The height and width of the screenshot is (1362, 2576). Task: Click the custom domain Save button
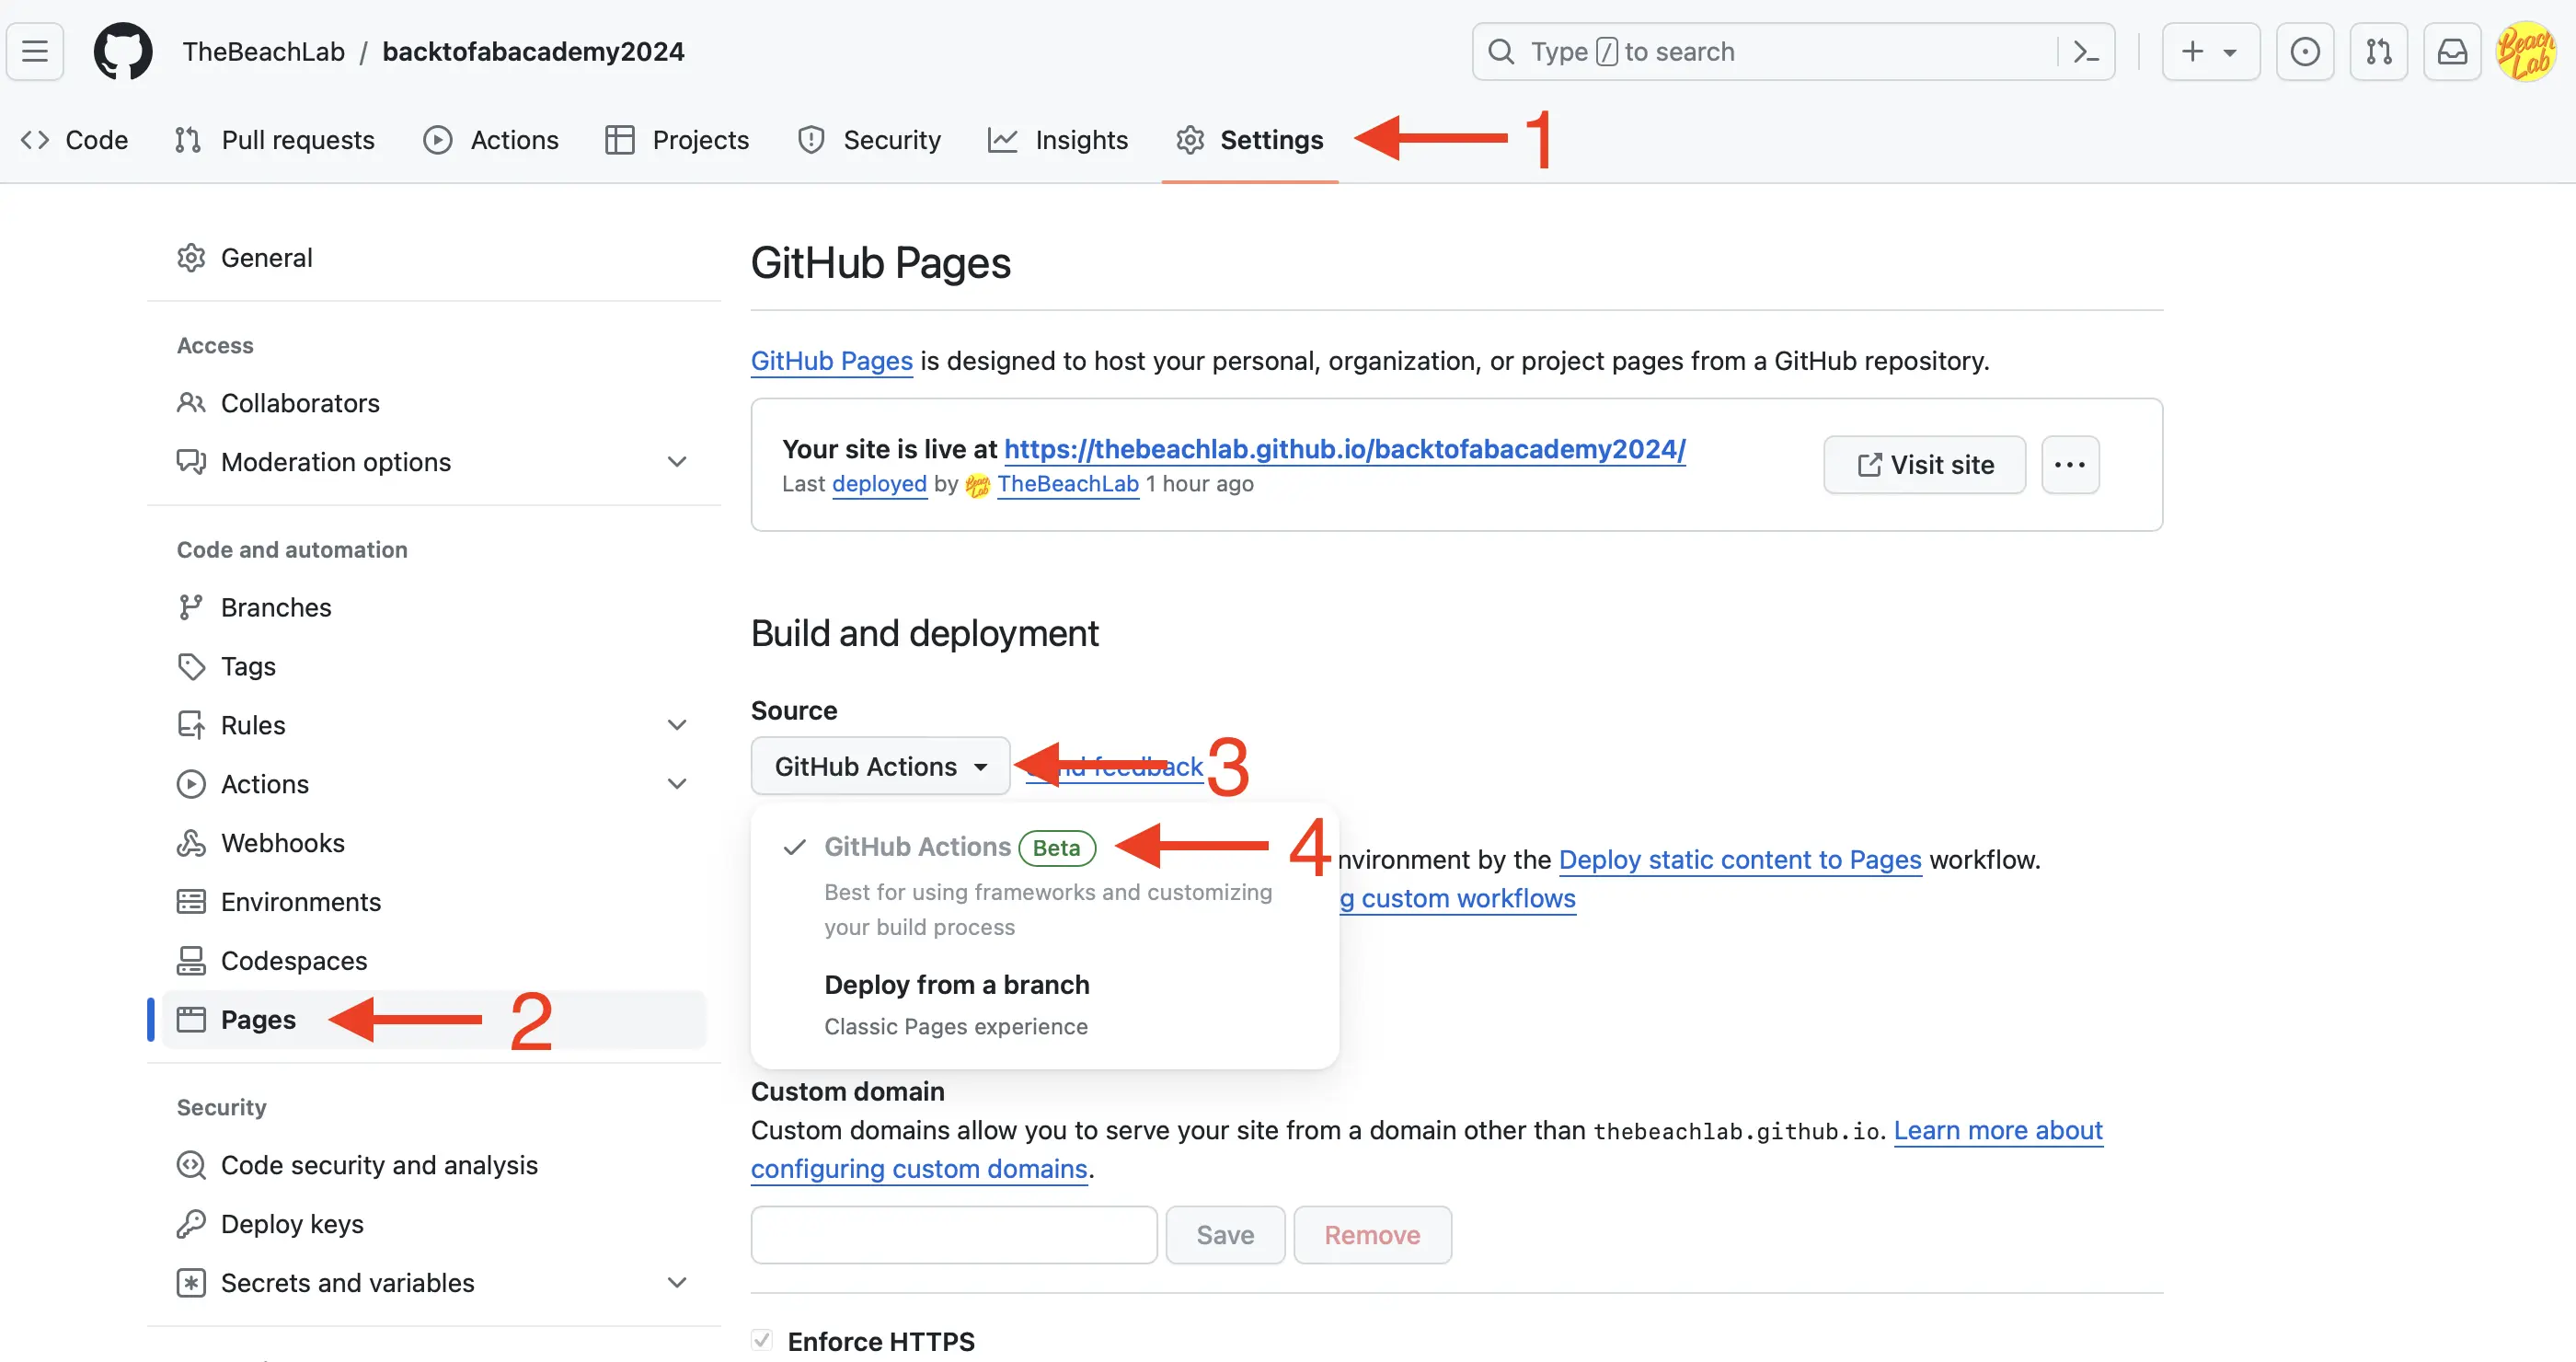1225,1236
